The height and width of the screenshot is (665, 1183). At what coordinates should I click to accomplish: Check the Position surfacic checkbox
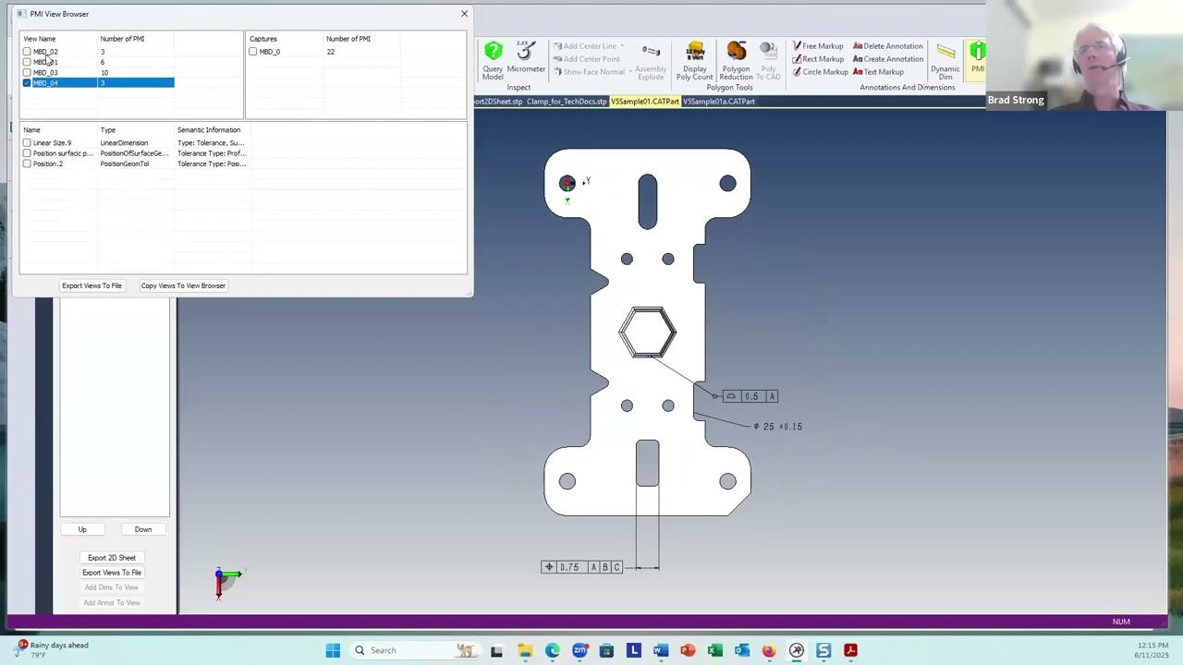pos(27,153)
